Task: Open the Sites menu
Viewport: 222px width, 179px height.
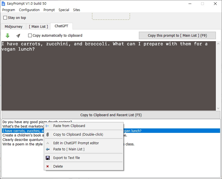Action: tap(77, 10)
